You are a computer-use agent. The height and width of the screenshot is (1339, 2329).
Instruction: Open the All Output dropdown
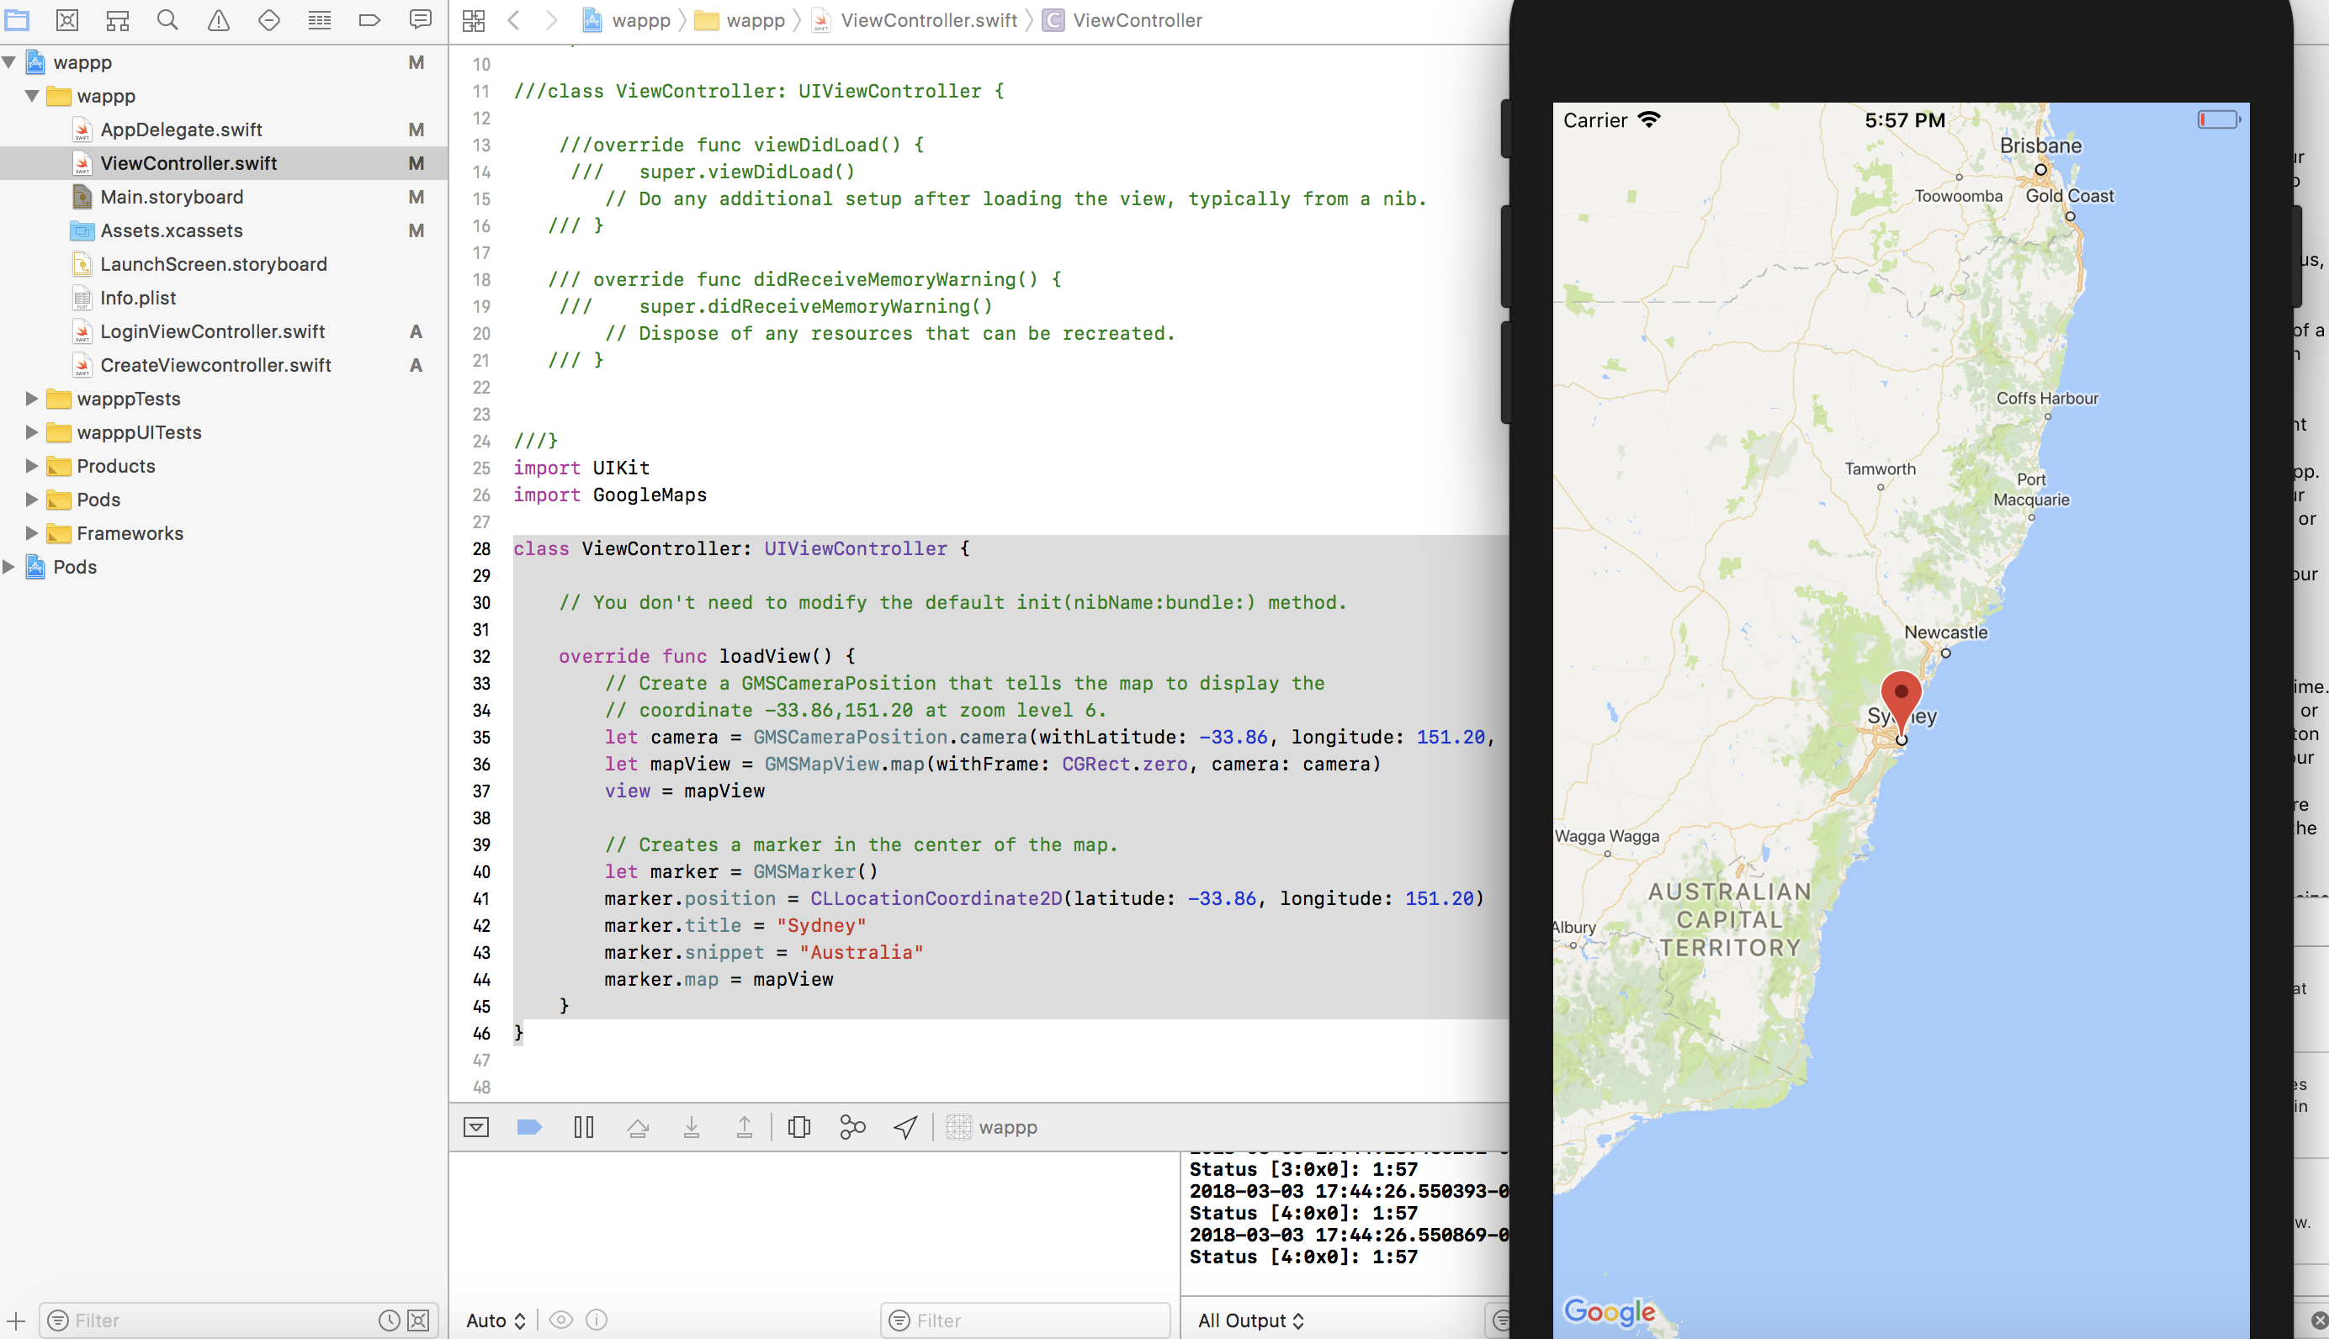[1250, 1320]
